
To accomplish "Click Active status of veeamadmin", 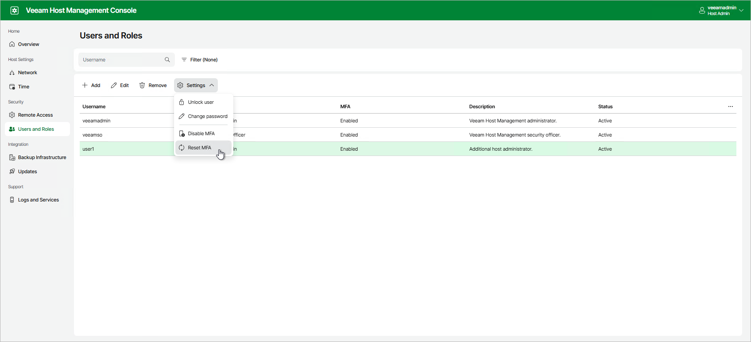I will 605,121.
